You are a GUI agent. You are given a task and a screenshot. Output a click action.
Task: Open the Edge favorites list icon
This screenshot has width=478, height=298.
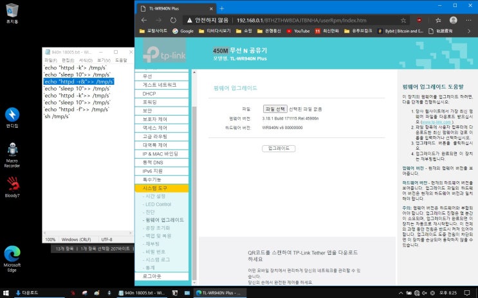pos(438,21)
